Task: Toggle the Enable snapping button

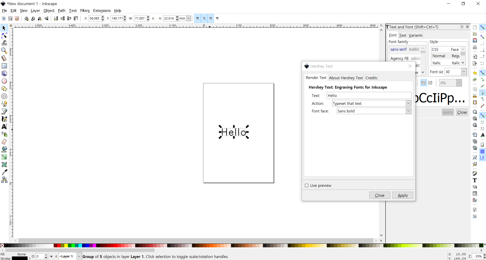Action: pyautogui.click(x=482, y=27)
